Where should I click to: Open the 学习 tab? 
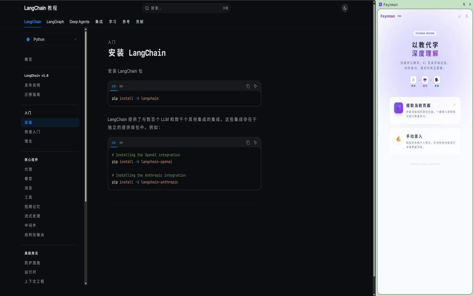tap(113, 22)
